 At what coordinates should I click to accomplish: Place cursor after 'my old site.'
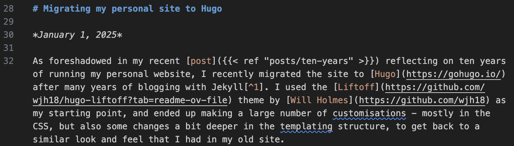point(284,139)
